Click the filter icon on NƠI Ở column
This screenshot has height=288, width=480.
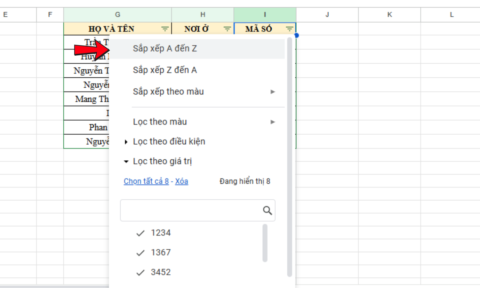[227, 28]
